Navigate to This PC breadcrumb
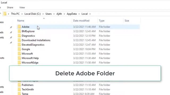 click(x=15, y=14)
